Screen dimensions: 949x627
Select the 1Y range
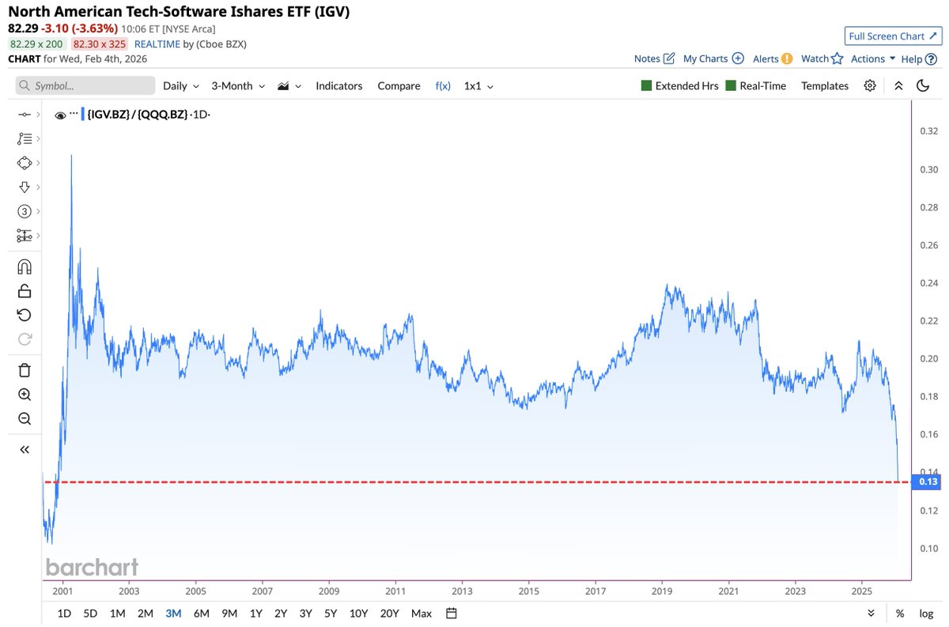tap(255, 613)
